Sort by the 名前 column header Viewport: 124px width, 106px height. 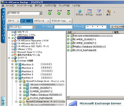[x=90, y=32]
